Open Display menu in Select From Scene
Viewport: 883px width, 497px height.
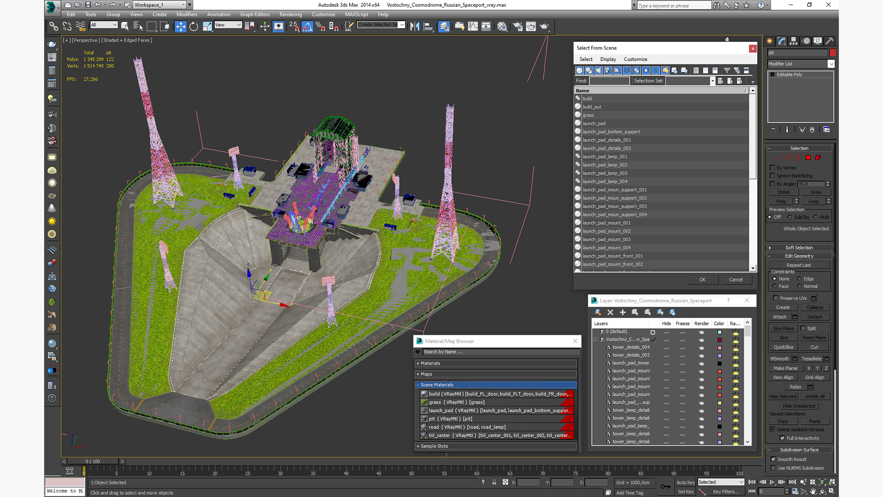point(608,59)
